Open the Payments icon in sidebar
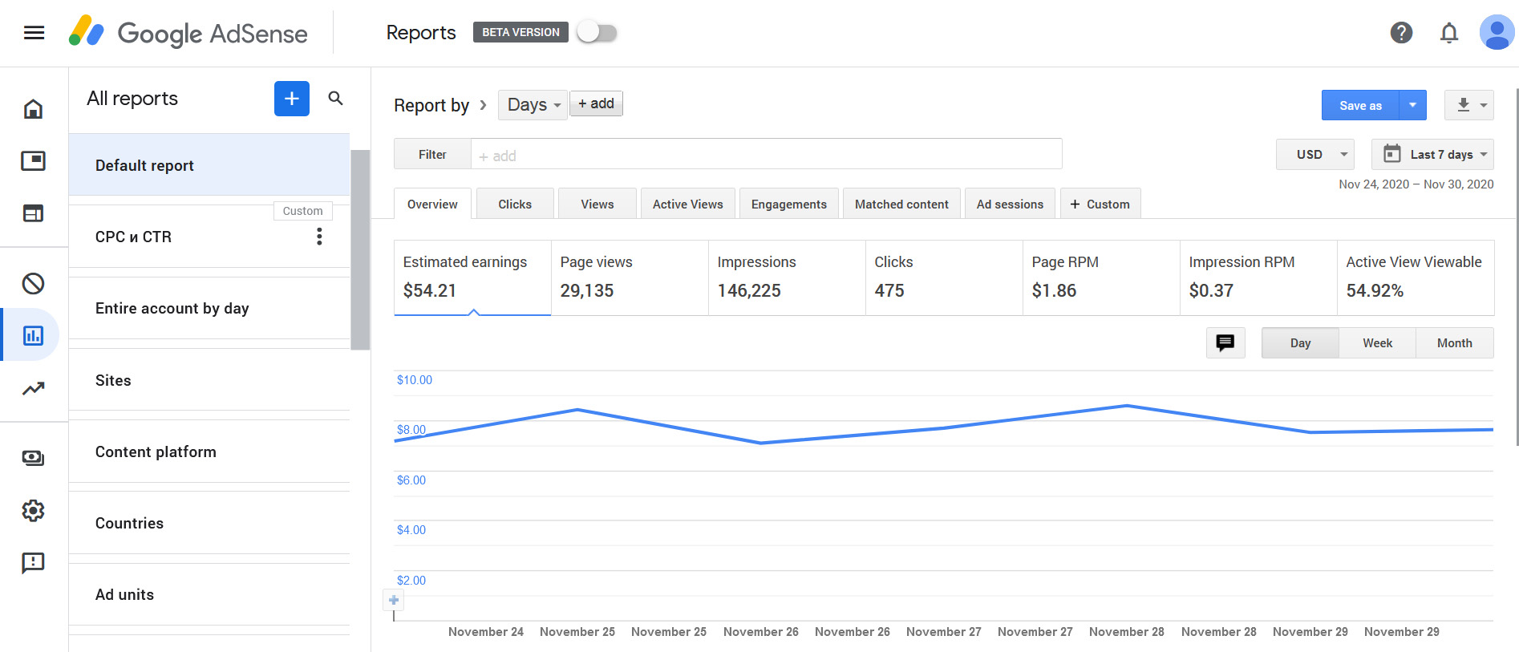Viewport: 1519px width, 652px height. tap(33, 458)
